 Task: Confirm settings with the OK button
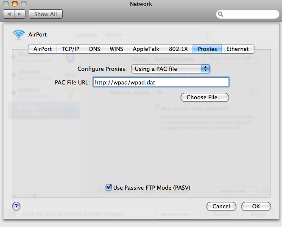coord(256,206)
